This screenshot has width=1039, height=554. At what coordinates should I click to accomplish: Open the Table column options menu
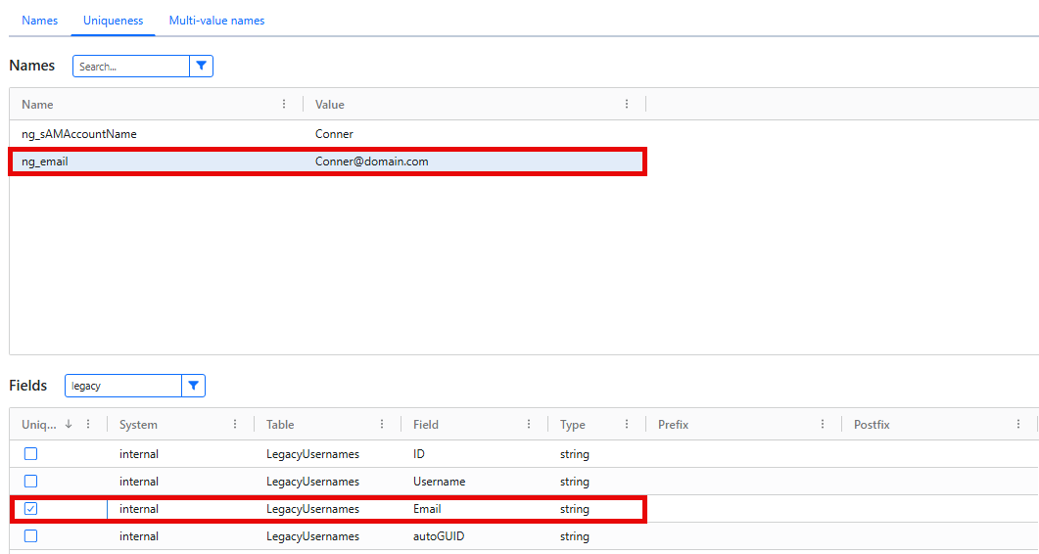(382, 424)
